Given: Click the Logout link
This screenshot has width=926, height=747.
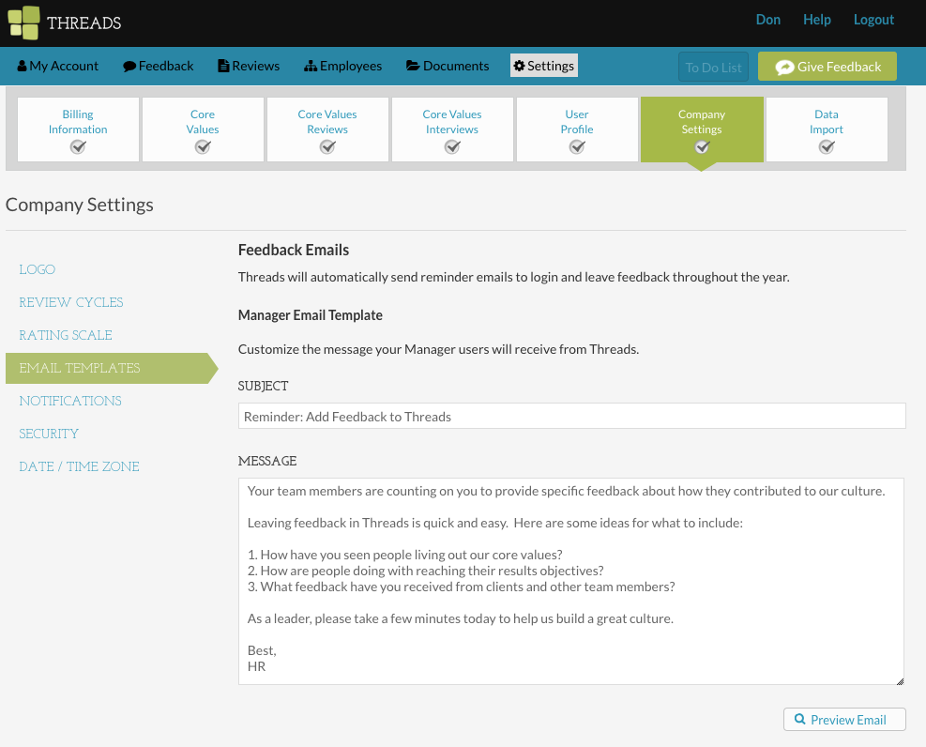Looking at the screenshot, I should click(873, 20).
